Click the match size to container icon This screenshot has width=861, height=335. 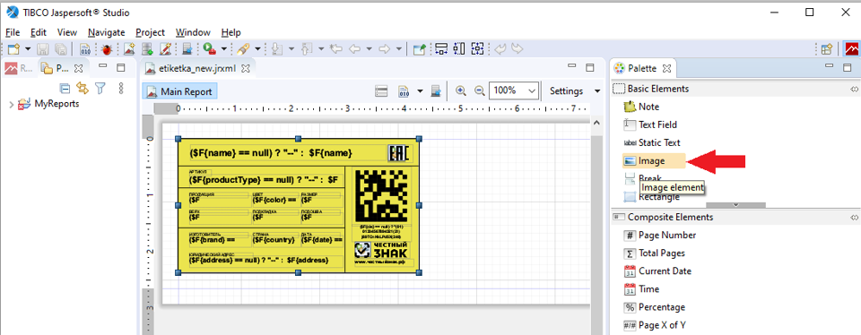click(x=478, y=49)
